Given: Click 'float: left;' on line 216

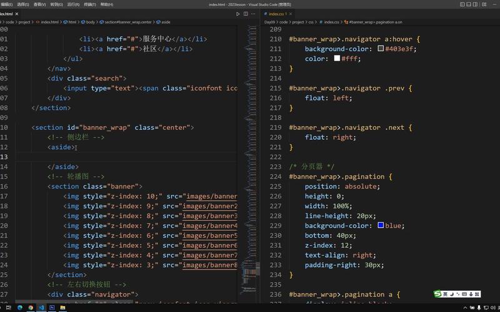Looking at the screenshot, I should (328, 98).
